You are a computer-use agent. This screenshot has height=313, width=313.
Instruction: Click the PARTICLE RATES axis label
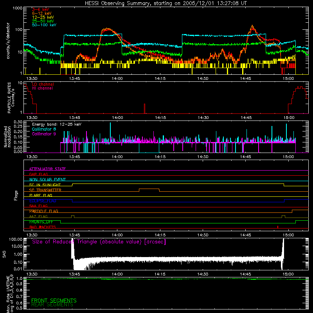click(11, 97)
